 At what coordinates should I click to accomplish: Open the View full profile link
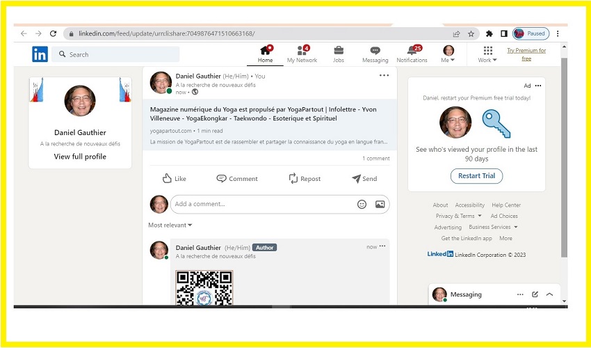80,157
